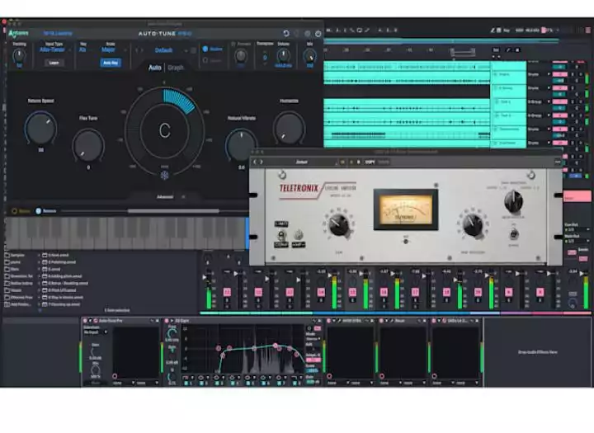The image size is (594, 433).
Task: Click the undo icon in Auto-Tune header
Action: click(286, 33)
